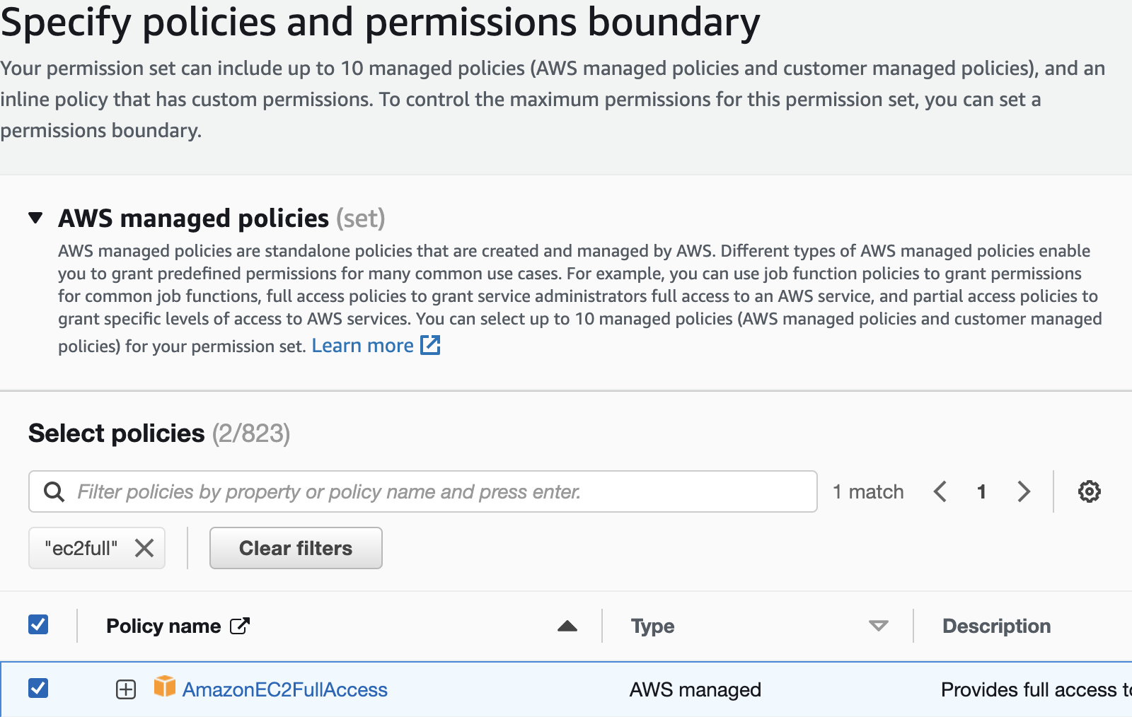Select page 1 of results

[981, 491]
